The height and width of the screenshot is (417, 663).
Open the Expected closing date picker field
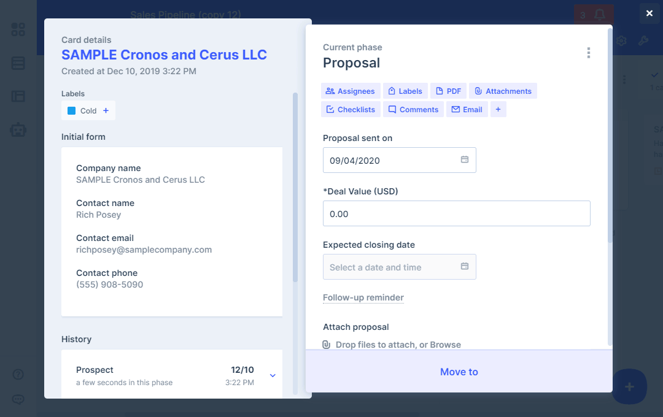pyautogui.click(x=393, y=267)
